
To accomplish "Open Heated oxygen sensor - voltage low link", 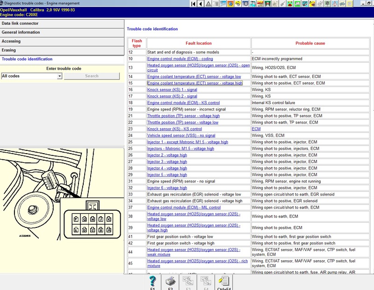I will [194, 216].
